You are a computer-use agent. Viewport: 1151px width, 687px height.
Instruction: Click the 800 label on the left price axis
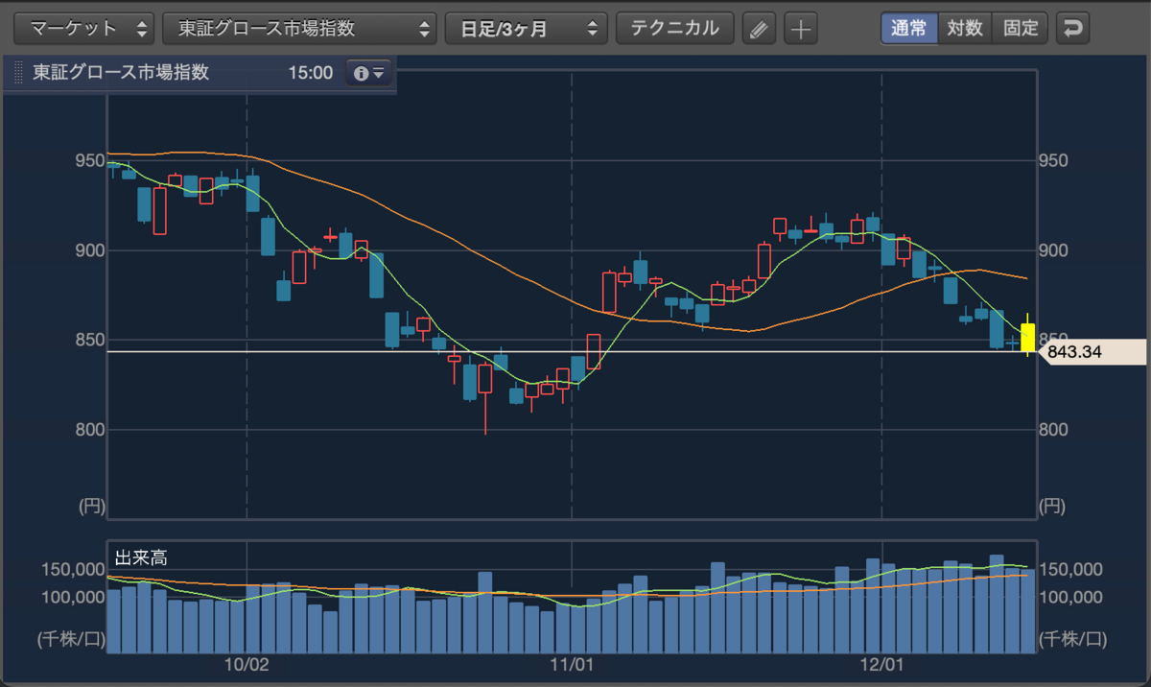coord(90,430)
